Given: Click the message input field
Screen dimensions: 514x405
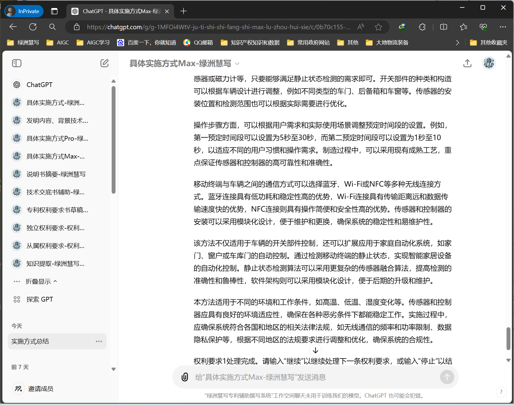Looking at the screenshot, I should coord(298,377).
